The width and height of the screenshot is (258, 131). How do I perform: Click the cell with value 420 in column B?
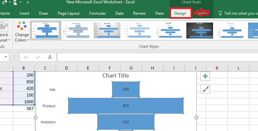point(24,88)
